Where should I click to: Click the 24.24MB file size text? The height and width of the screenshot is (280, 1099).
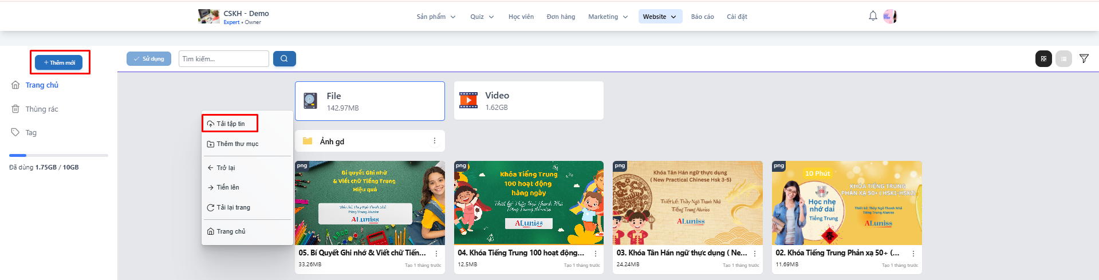pyautogui.click(x=628, y=265)
